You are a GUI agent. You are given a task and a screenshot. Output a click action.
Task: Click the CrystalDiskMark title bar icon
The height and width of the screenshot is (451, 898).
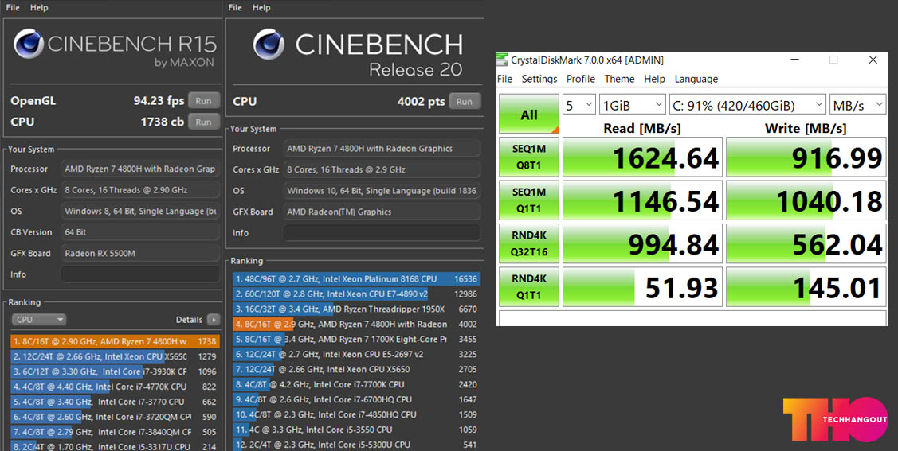(502, 60)
